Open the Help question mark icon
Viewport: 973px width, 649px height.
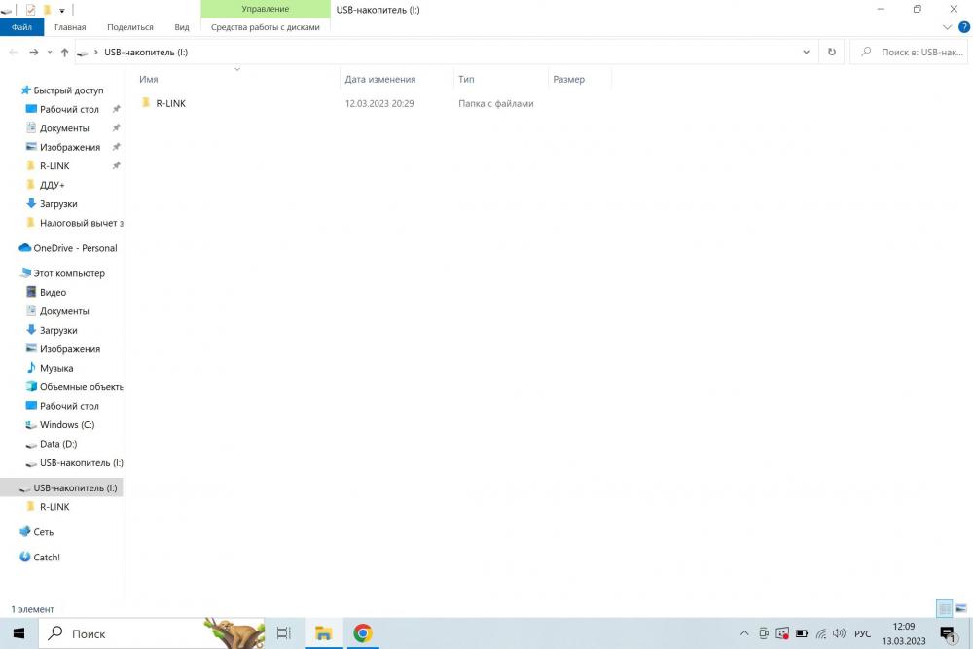click(963, 27)
